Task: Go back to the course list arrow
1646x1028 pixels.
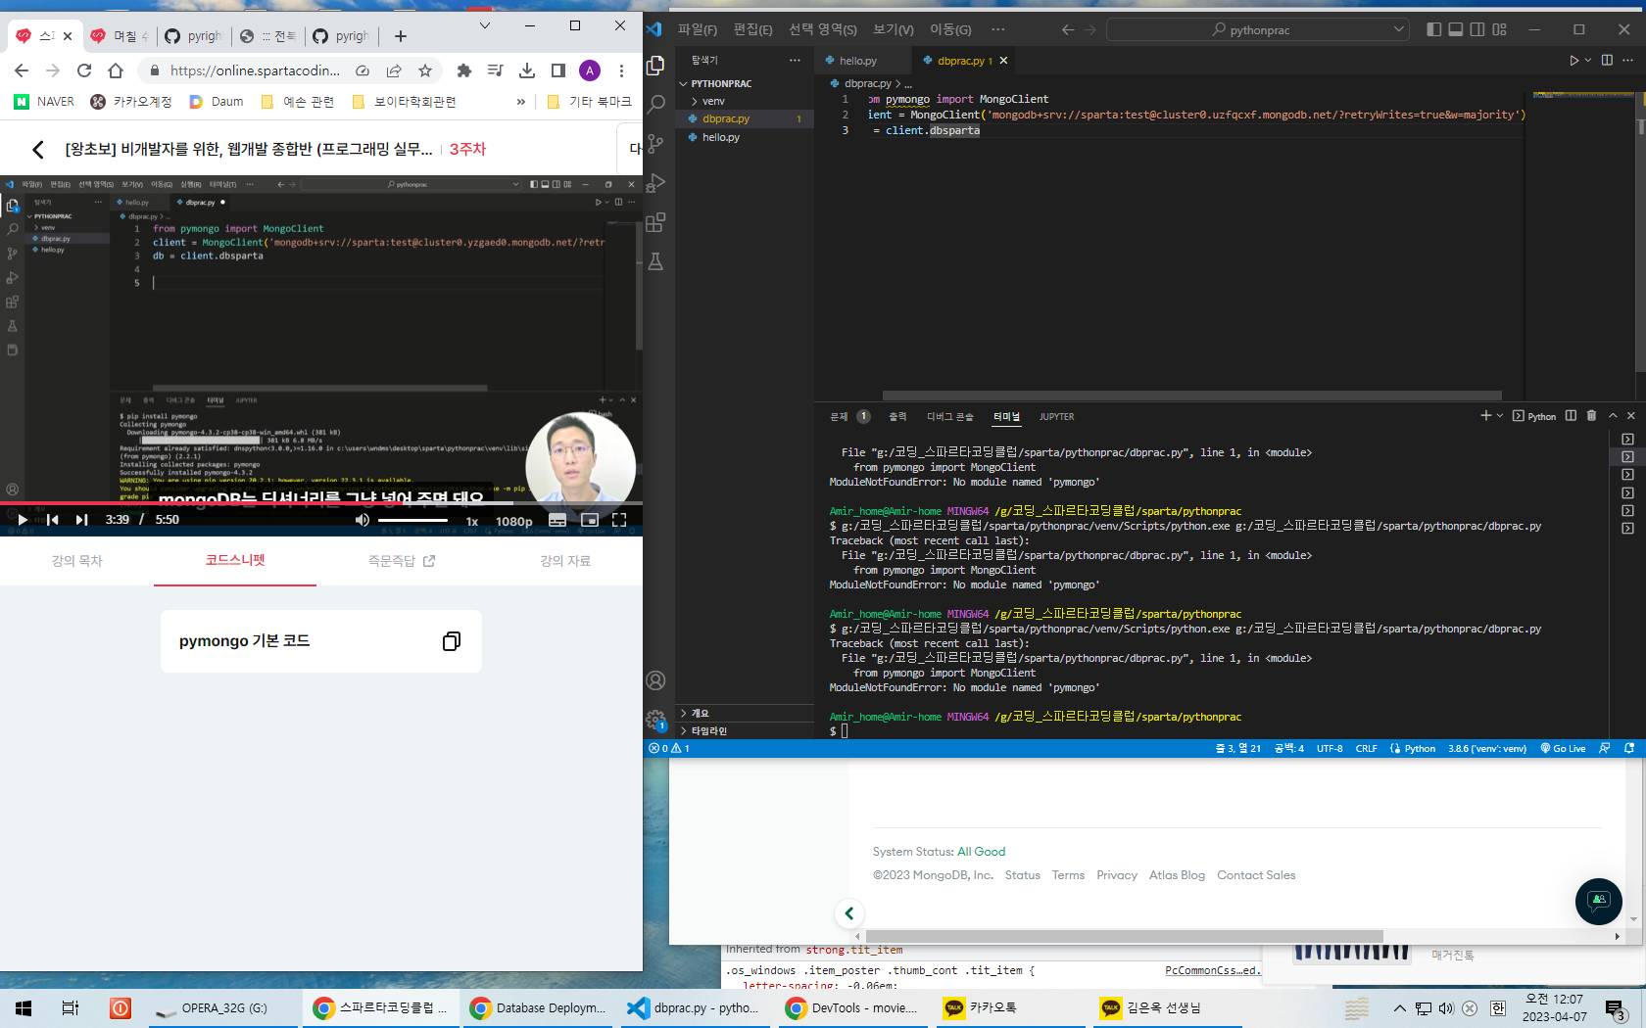Action: click(x=38, y=149)
